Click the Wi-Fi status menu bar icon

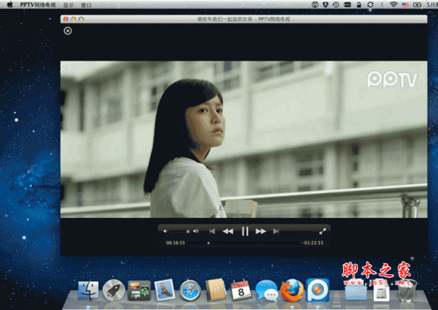[x=393, y=4]
